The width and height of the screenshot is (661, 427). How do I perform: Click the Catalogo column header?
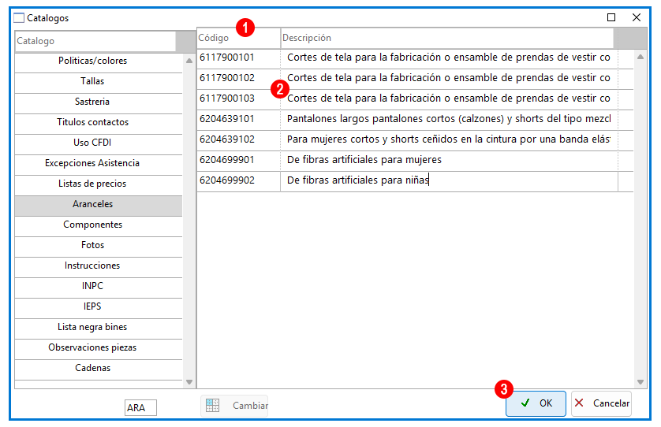(x=95, y=41)
